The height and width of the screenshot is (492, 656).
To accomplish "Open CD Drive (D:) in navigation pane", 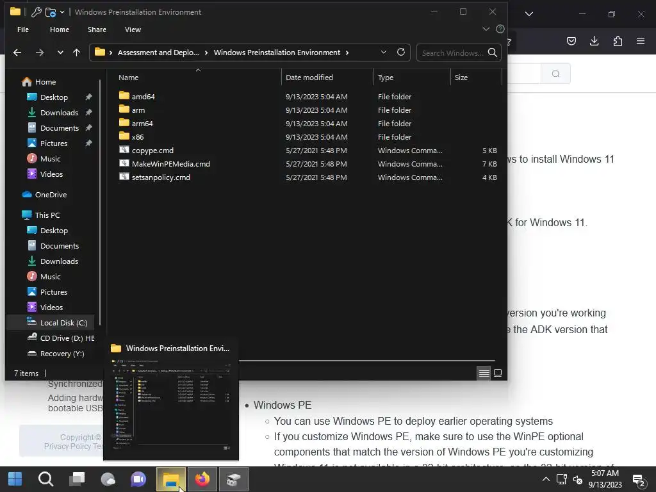I will click(67, 338).
